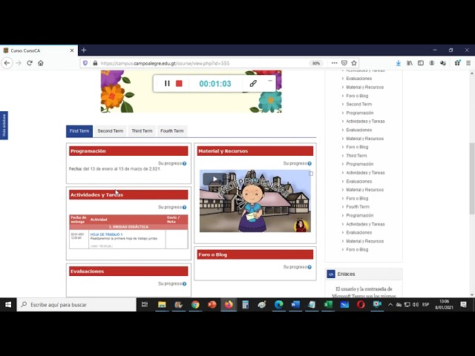Open last Foro o Blog tree item
Viewport: 475px width, 356px height.
click(357, 250)
